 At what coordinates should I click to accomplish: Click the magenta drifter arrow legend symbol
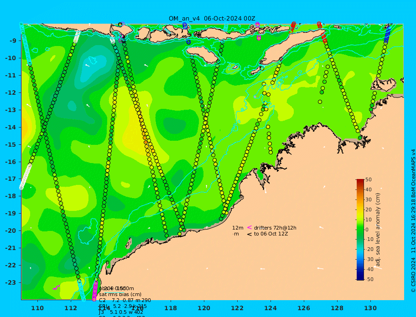[x=250, y=227]
